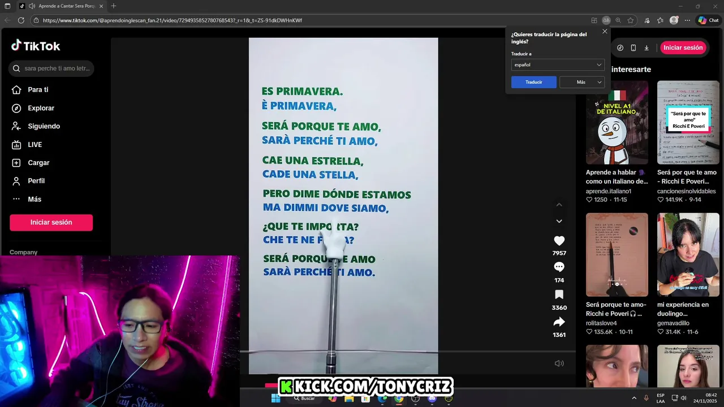Open the Traducir a language dropdown

558,64
